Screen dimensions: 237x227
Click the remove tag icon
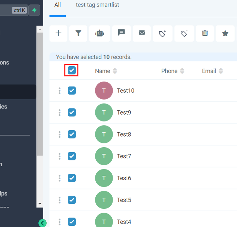pos(184,33)
